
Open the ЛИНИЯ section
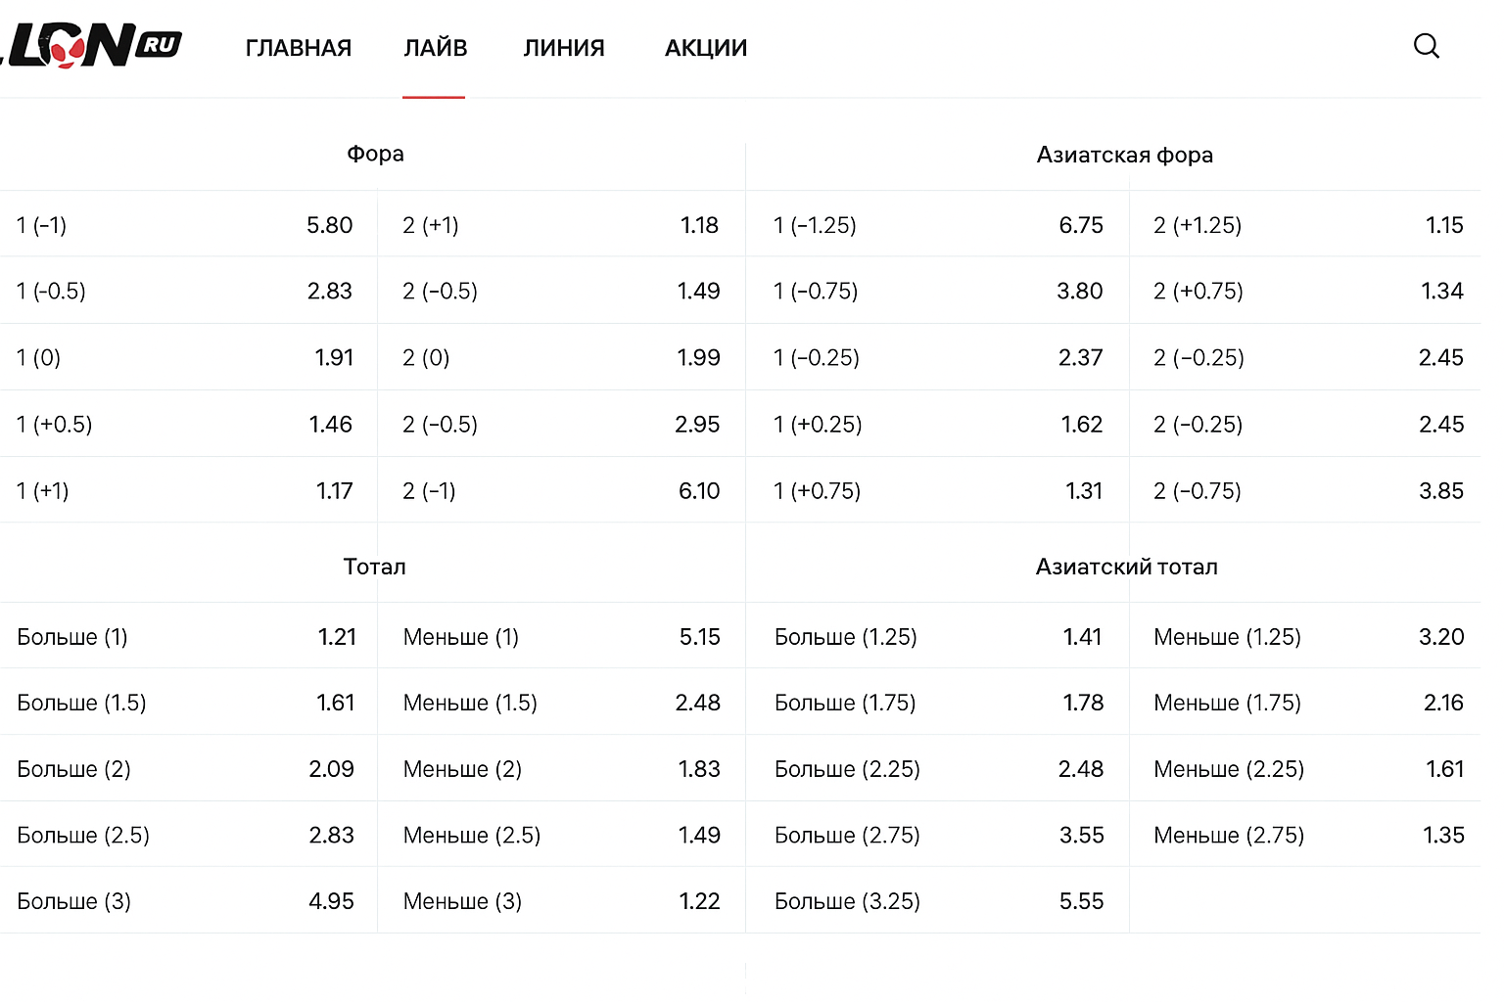[x=564, y=48]
